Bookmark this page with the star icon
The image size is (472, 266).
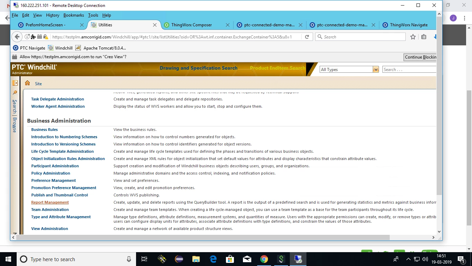pos(413,37)
